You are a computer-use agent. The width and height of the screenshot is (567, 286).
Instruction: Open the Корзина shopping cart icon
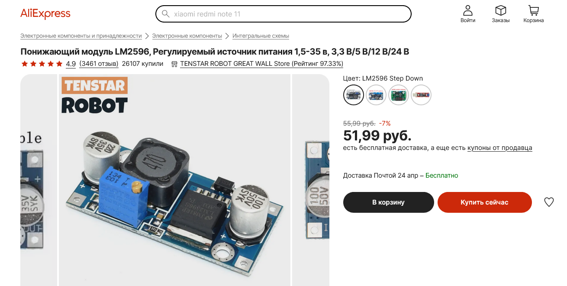[534, 11]
